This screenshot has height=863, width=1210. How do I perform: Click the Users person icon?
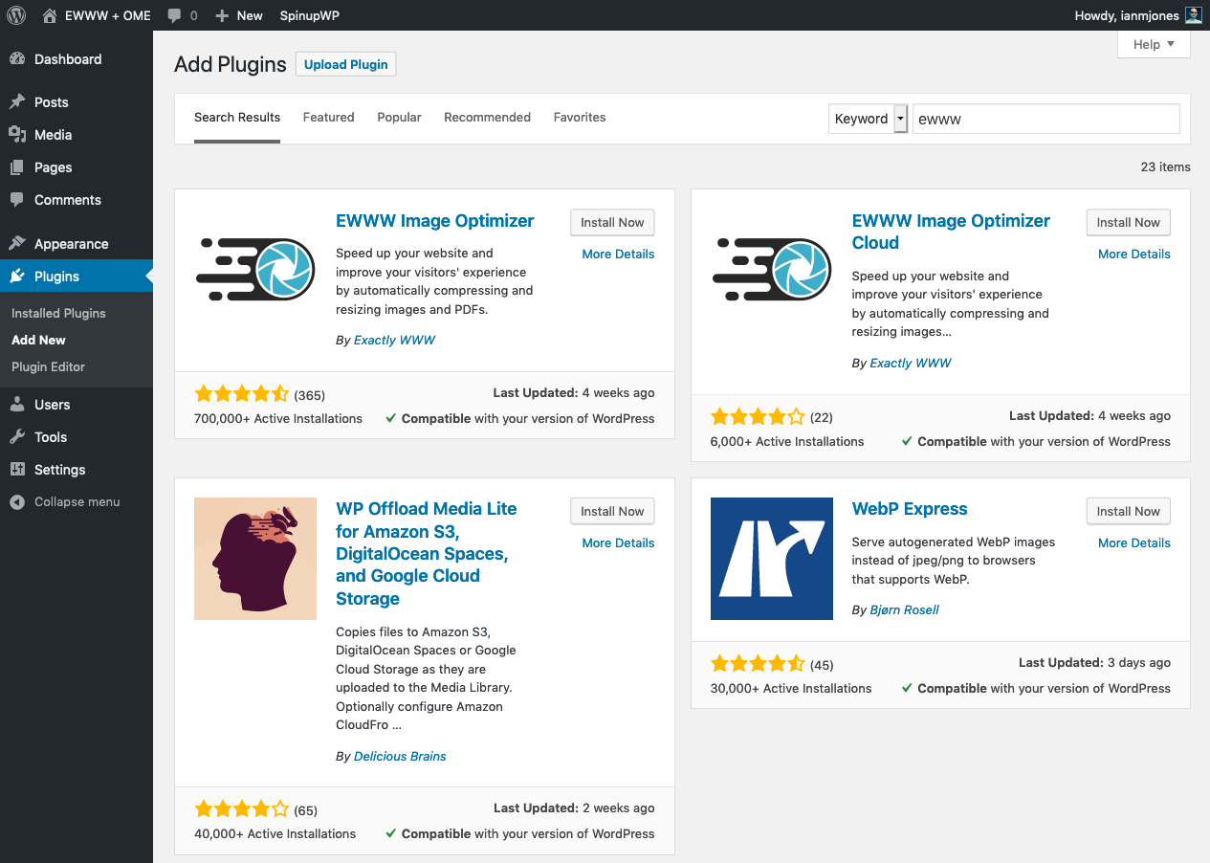[x=17, y=405]
